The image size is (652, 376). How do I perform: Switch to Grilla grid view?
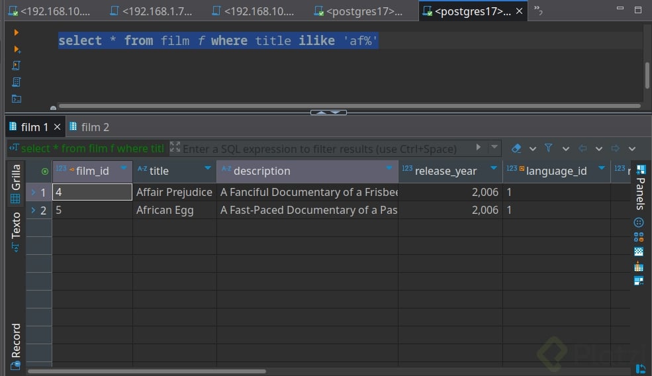[16, 183]
